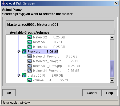
Task: Collapse the Proxygrp tree node
Action: (19, 51)
